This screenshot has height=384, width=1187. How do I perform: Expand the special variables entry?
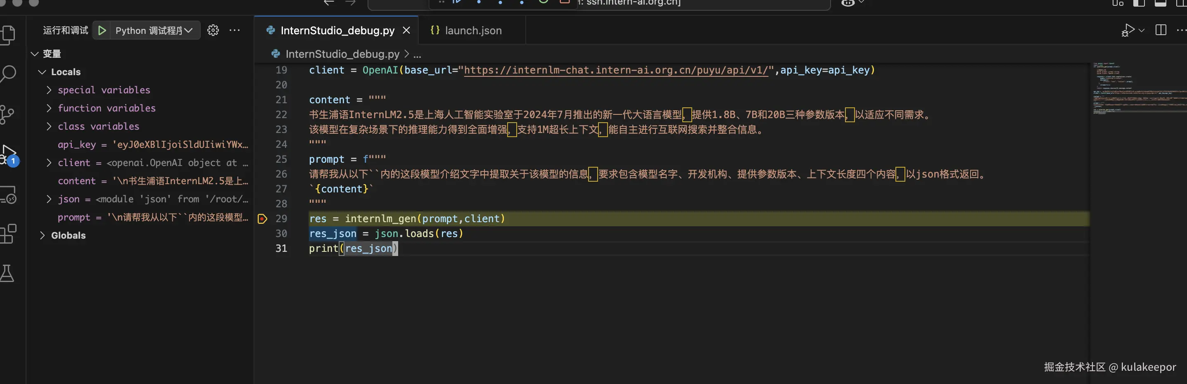pyautogui.click(x=49, y=90)
